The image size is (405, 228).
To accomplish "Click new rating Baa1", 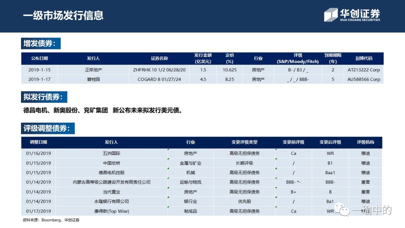I will tap(330, 172).
